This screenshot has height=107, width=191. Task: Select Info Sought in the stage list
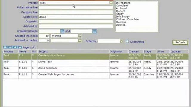point(123,17)
